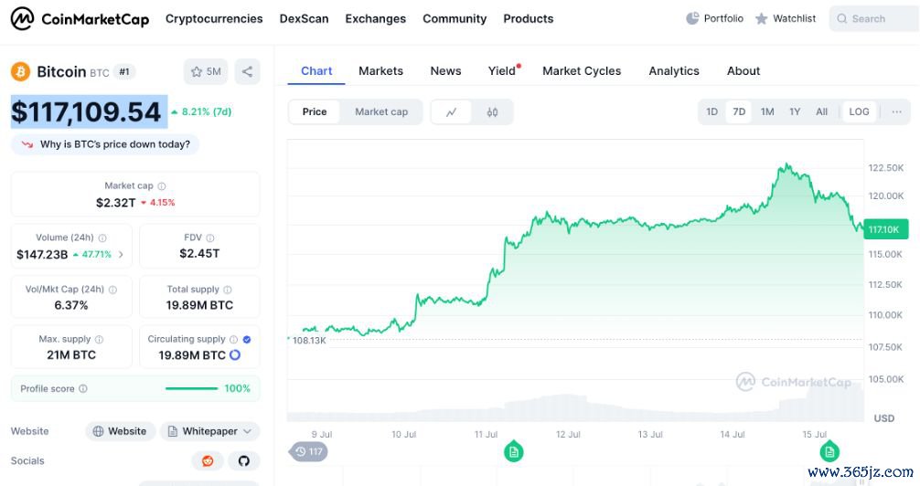
Task: Click Profile score info icon
Action: tap(83, 388)
